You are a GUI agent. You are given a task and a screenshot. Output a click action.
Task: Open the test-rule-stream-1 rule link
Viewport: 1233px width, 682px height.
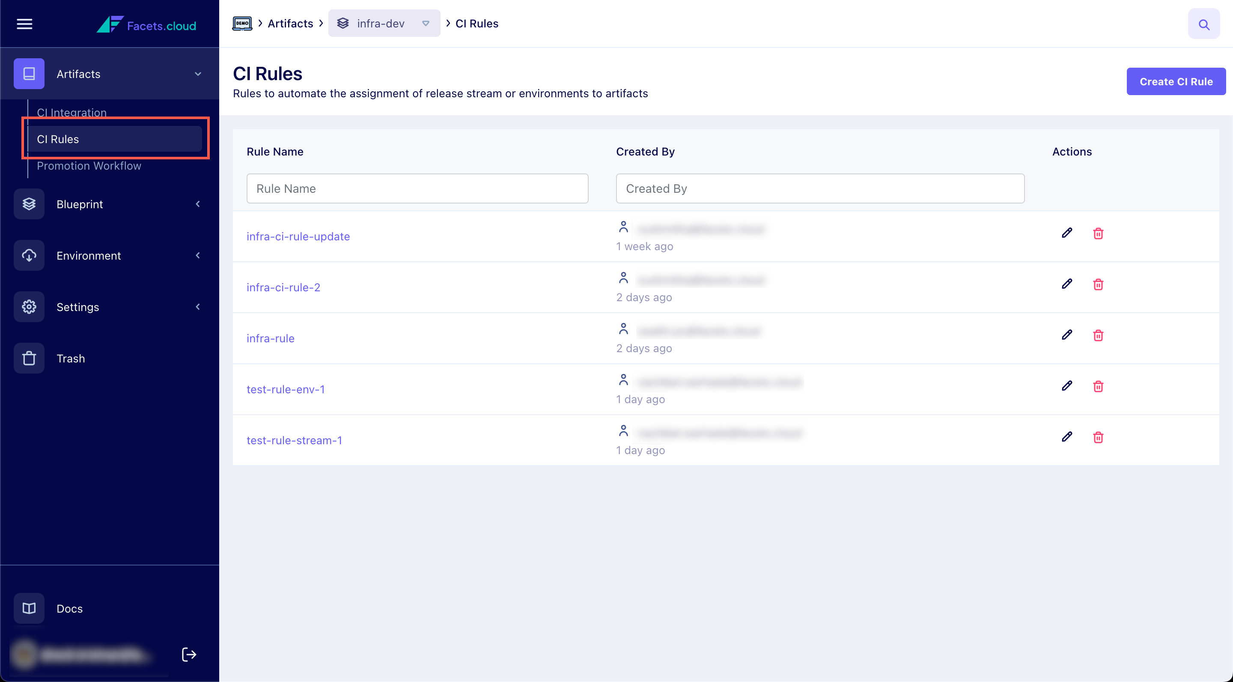click(294, 440)
